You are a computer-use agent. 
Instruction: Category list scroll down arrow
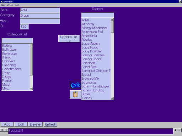(x=31, y=89)
